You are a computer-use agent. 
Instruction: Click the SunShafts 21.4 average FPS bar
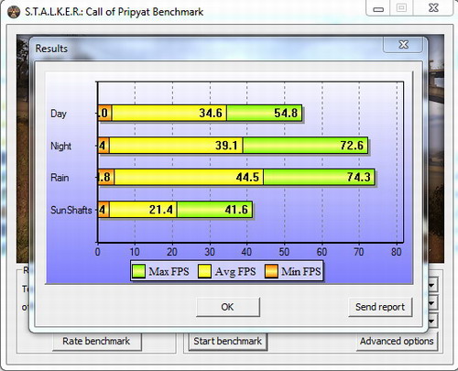coord(143,210)
